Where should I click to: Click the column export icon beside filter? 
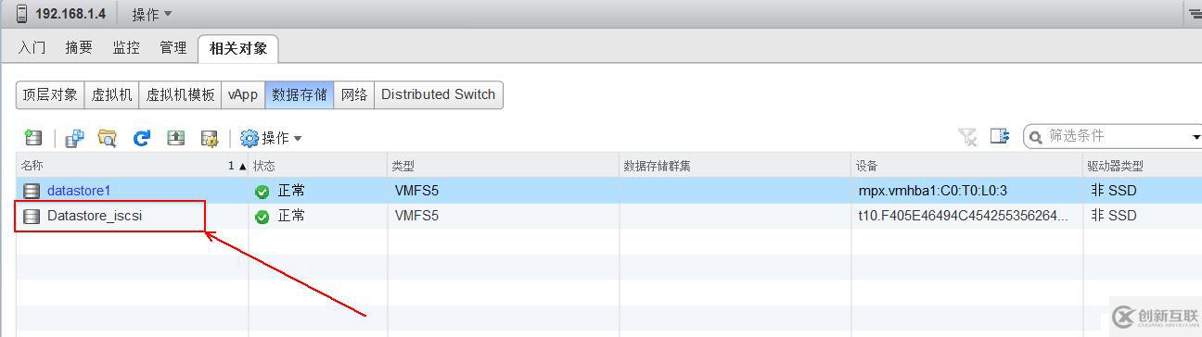999,136
